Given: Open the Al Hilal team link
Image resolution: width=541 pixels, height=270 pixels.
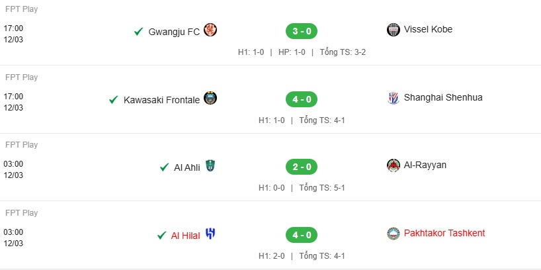Looking at the screenshot, I should click(x=185, y=236).
